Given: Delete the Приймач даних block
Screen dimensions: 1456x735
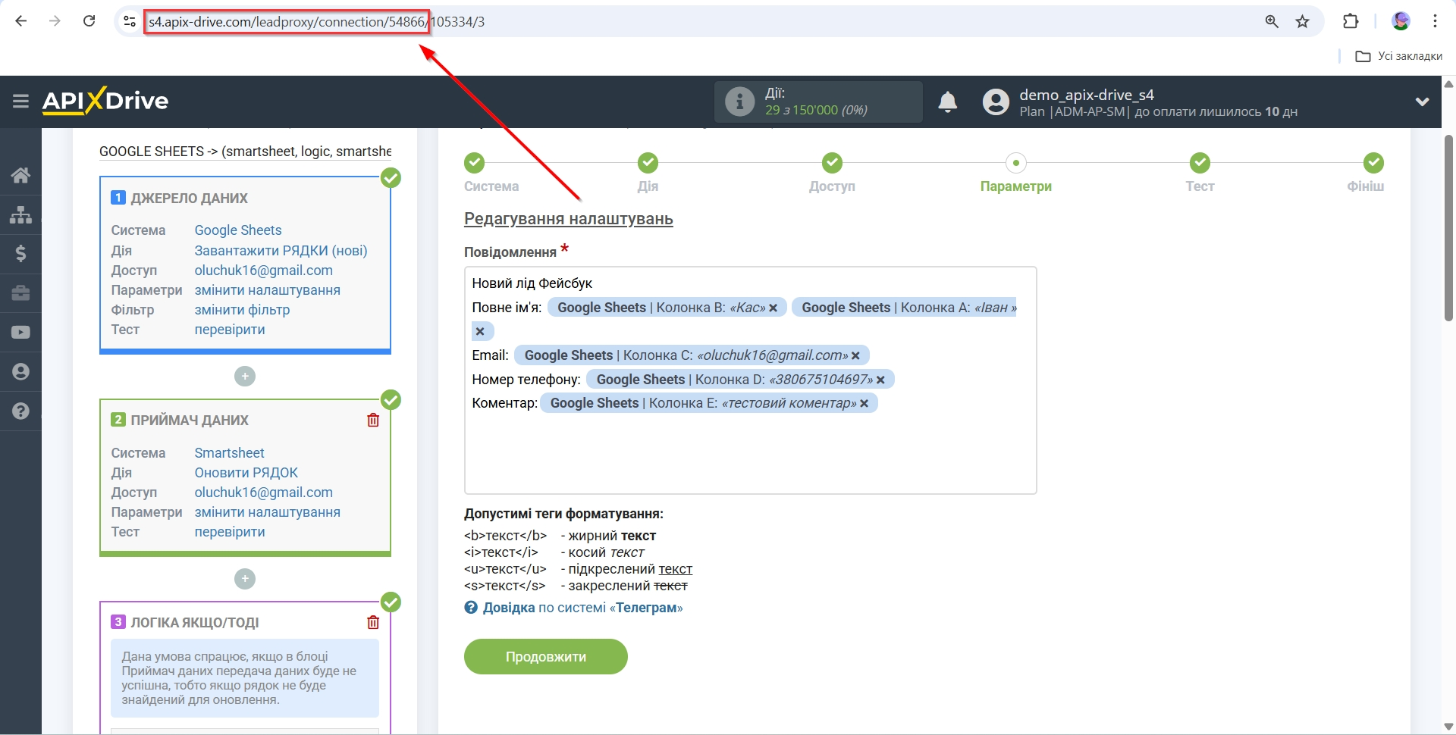Looking at the screenshot, I should [373, 420].
